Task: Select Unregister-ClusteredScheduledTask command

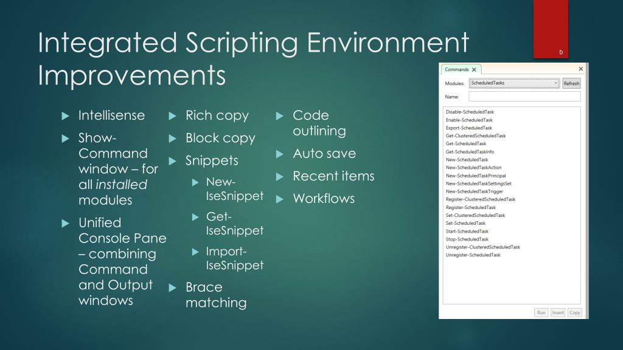Action: pyautogui.click(x=482, y=247)
